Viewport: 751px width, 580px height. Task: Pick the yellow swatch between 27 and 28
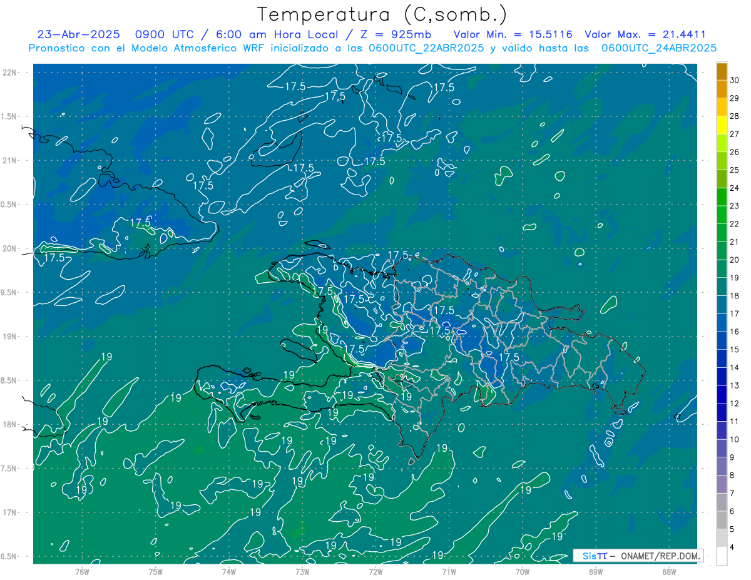click(x=722, y=125)
